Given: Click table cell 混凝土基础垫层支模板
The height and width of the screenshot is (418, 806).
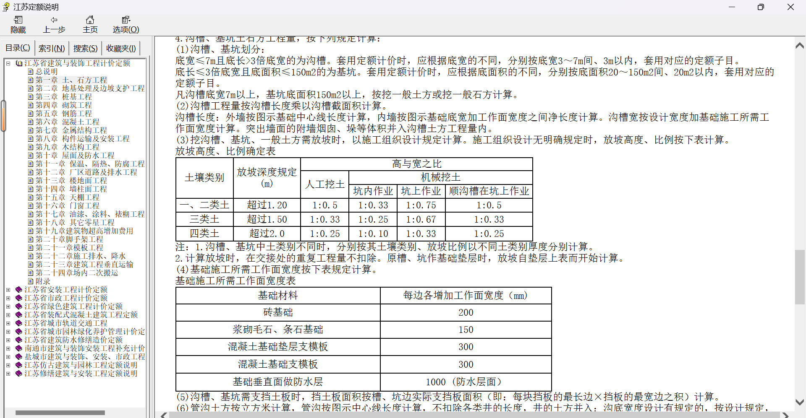Looking at the screenshot, I should coord(278,347).
